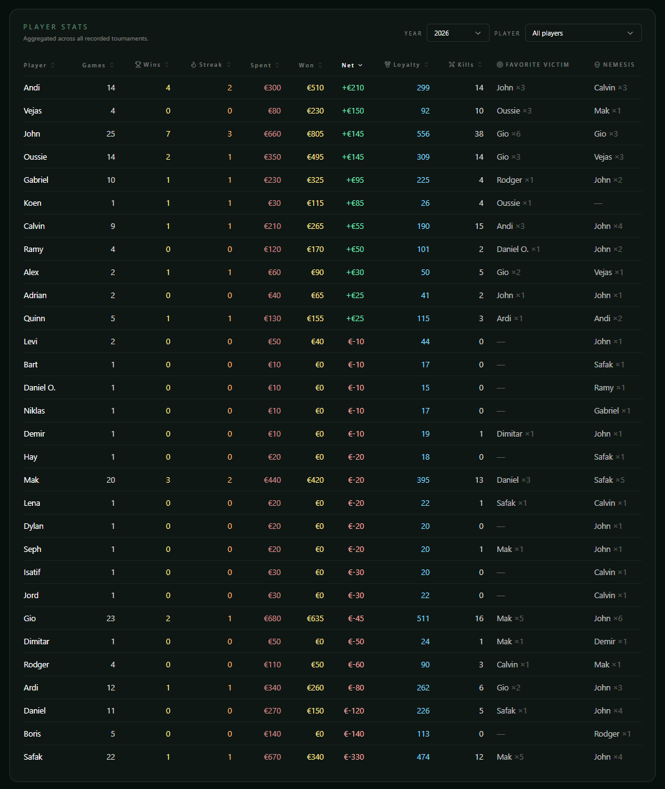
Task: Toggle sort on Net column
Action: tap(352, 65)
